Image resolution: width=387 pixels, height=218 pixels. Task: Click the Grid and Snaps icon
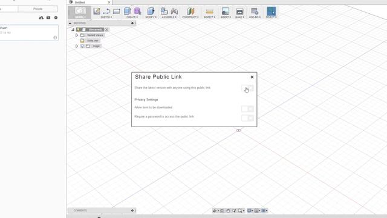click(x=256, y=211)
